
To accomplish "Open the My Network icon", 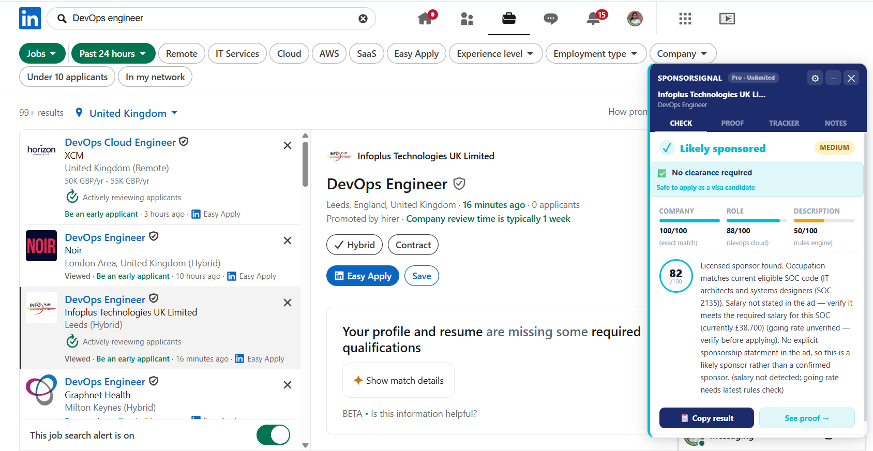I will click(467, 19).
